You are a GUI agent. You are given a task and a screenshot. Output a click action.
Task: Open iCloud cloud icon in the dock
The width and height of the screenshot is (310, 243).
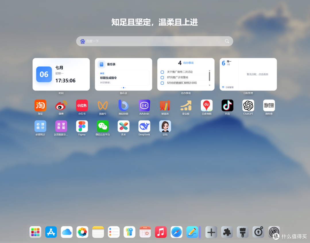click(67, 232)
